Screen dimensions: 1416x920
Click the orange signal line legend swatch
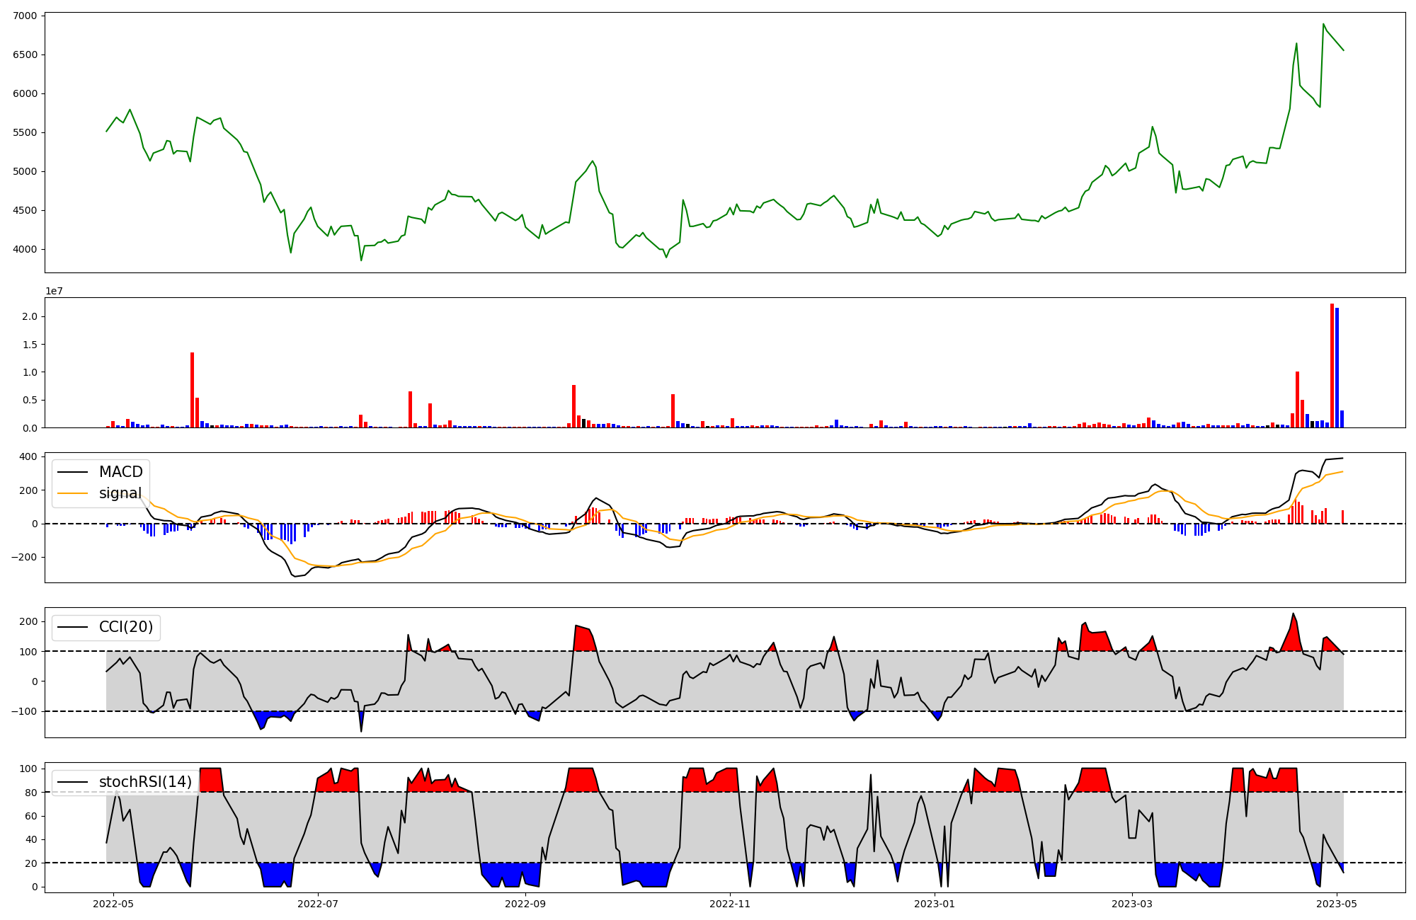tap(73, 493)
